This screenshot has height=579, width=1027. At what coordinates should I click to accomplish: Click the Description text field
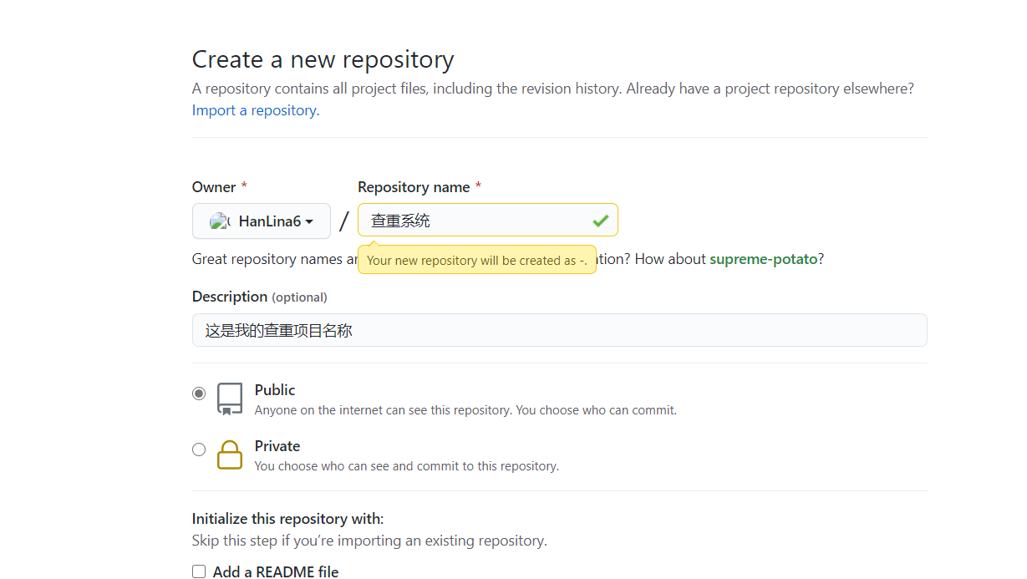click(560, 330)
